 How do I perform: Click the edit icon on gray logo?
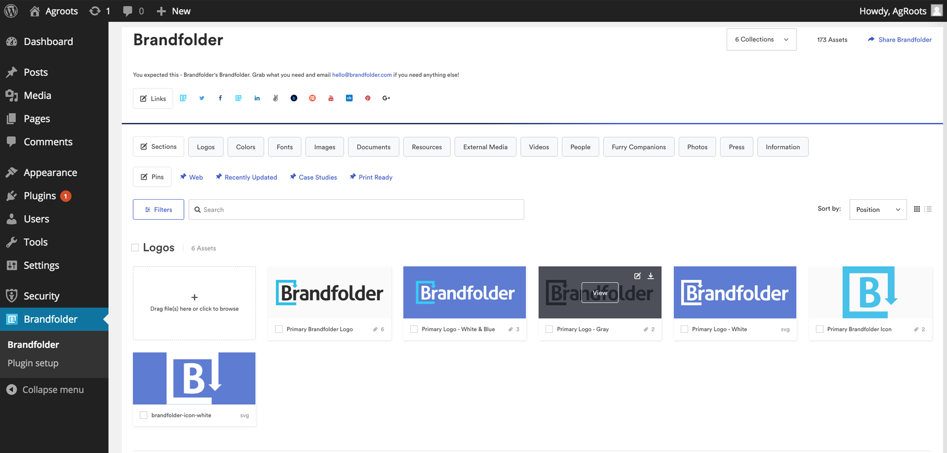pyautogui.click(x=637, y=276)
